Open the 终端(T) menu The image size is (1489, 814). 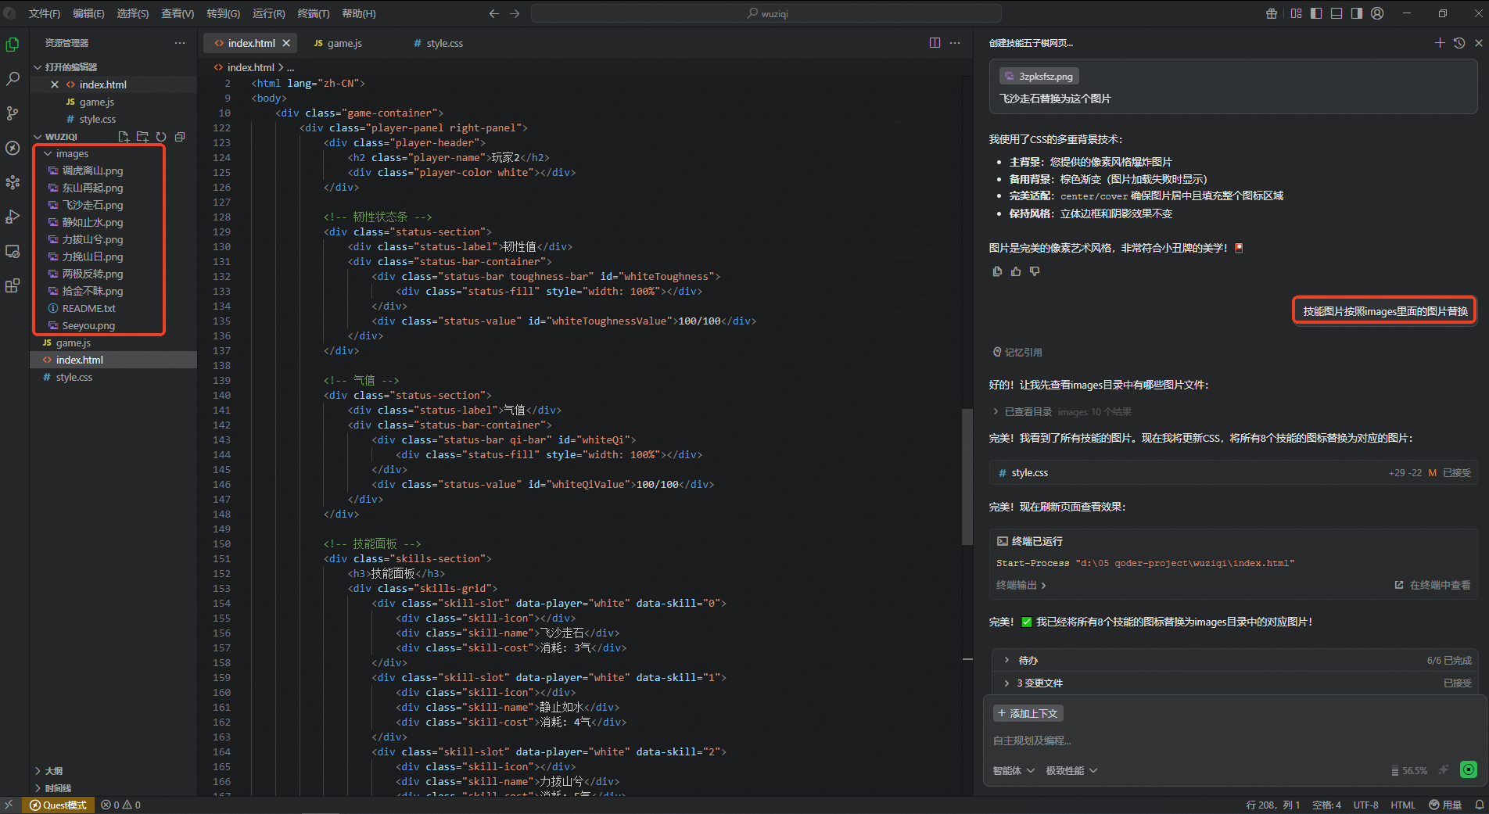(313, 13)
